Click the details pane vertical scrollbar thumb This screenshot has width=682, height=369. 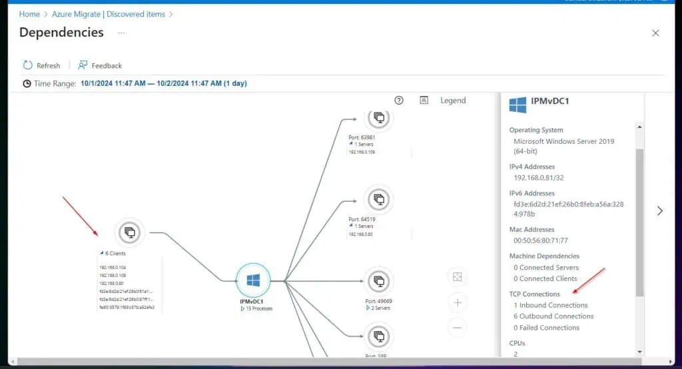tap(639, 222)
